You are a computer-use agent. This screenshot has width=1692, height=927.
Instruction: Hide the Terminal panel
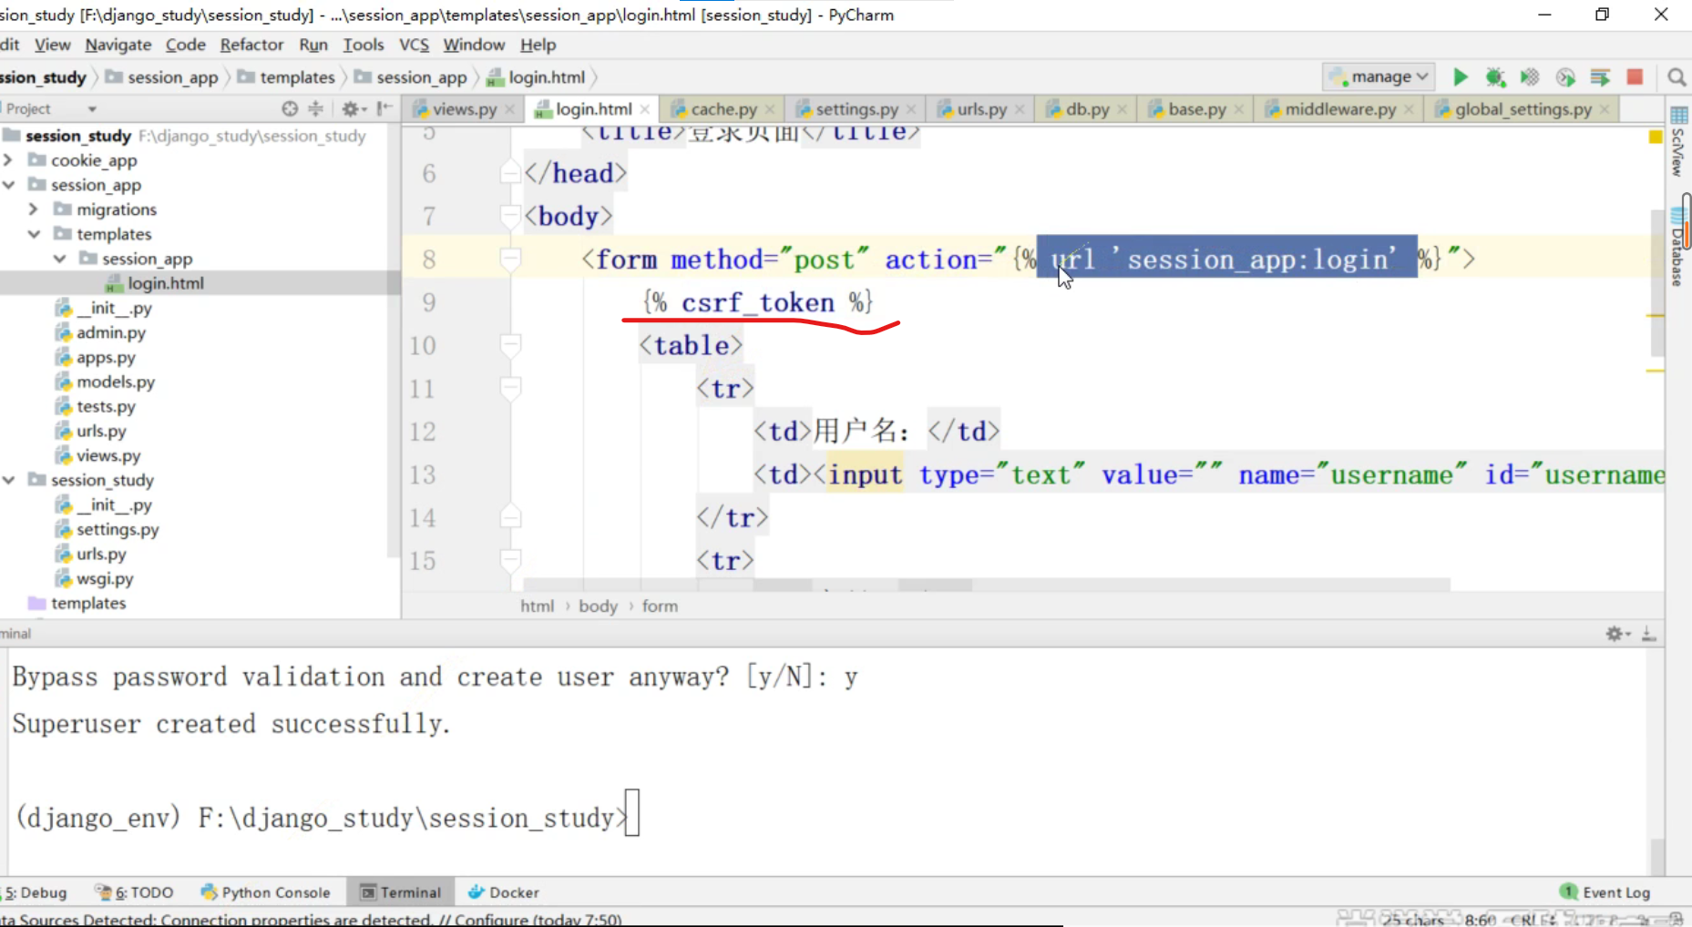[x=1648, y=634]
